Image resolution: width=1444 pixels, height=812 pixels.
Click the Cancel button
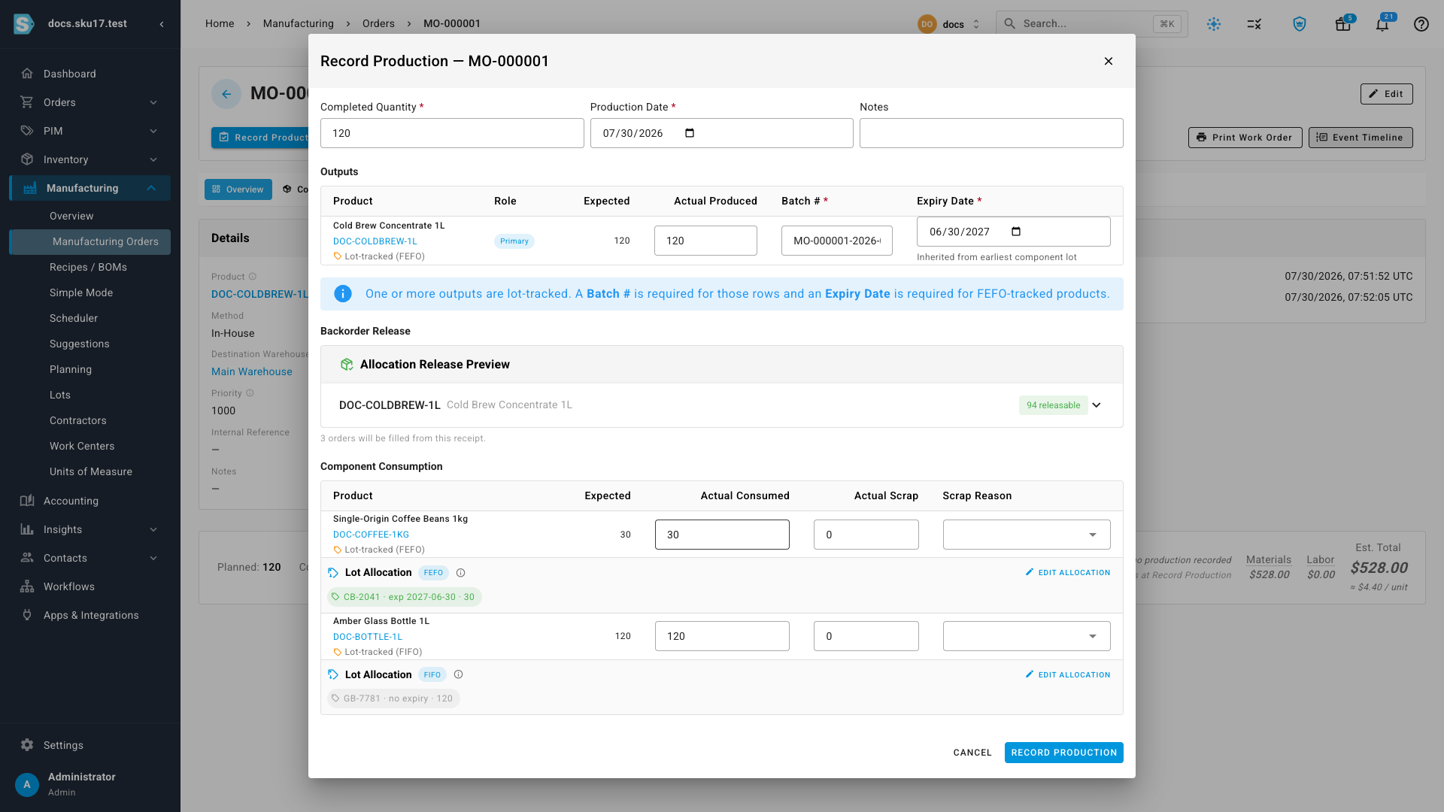(972, 753)
